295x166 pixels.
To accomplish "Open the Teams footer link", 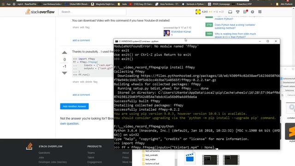I will tap(91, 153).
